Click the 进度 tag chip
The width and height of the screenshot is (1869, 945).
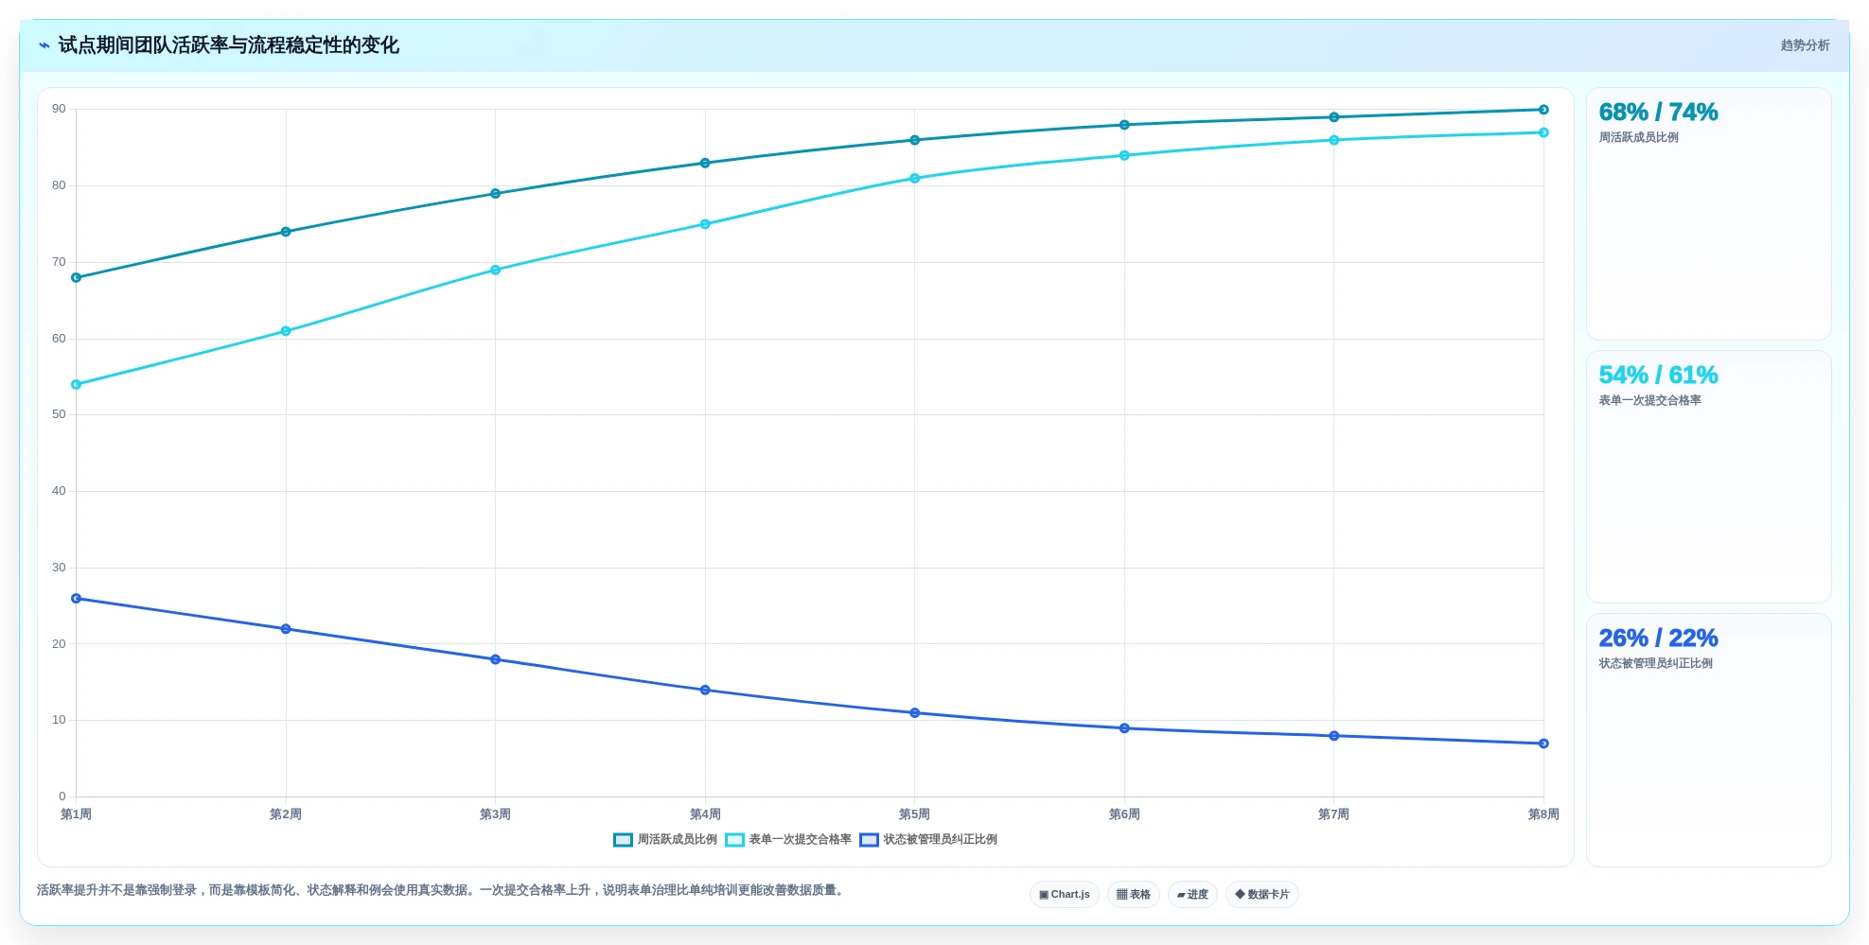[x=1192, y=894]
